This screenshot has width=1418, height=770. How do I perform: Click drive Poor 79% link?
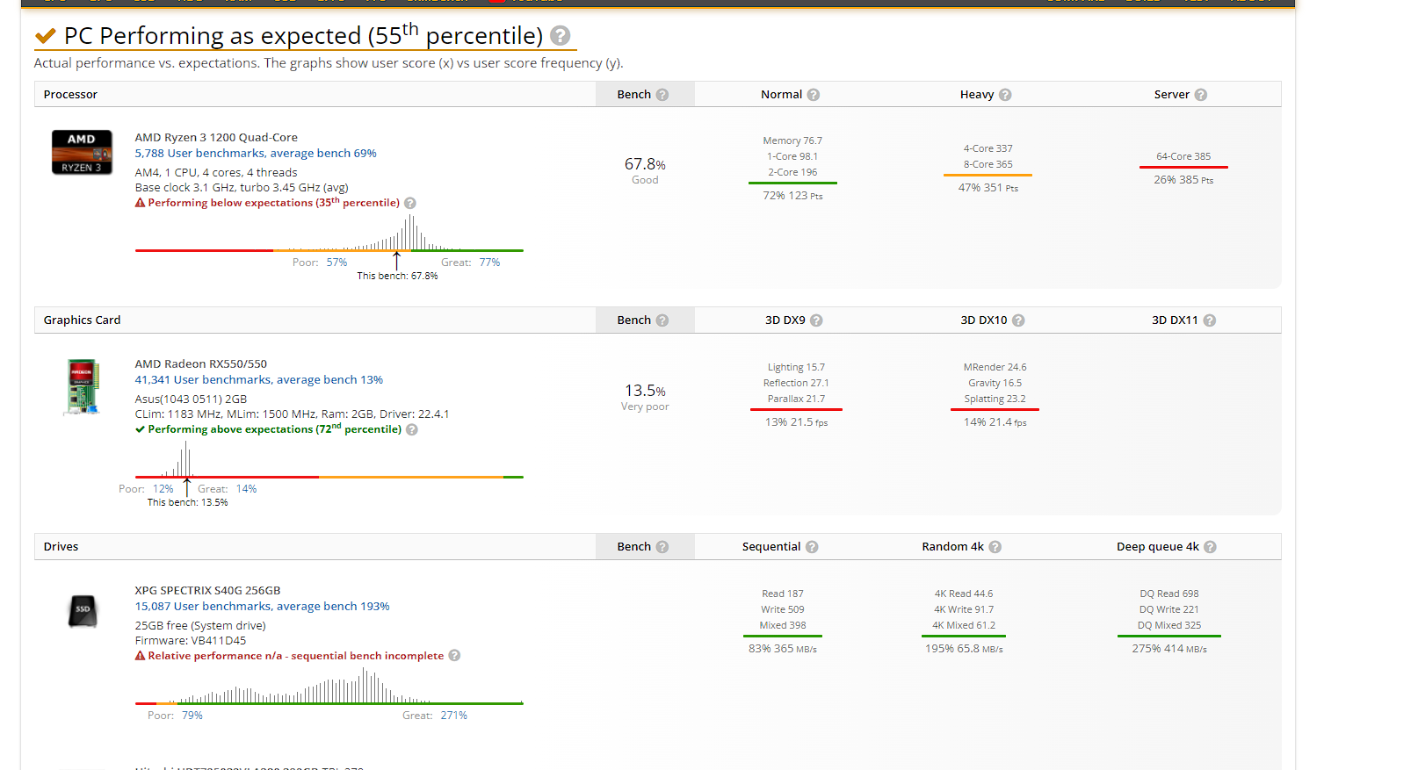click(x=192, y=716)
